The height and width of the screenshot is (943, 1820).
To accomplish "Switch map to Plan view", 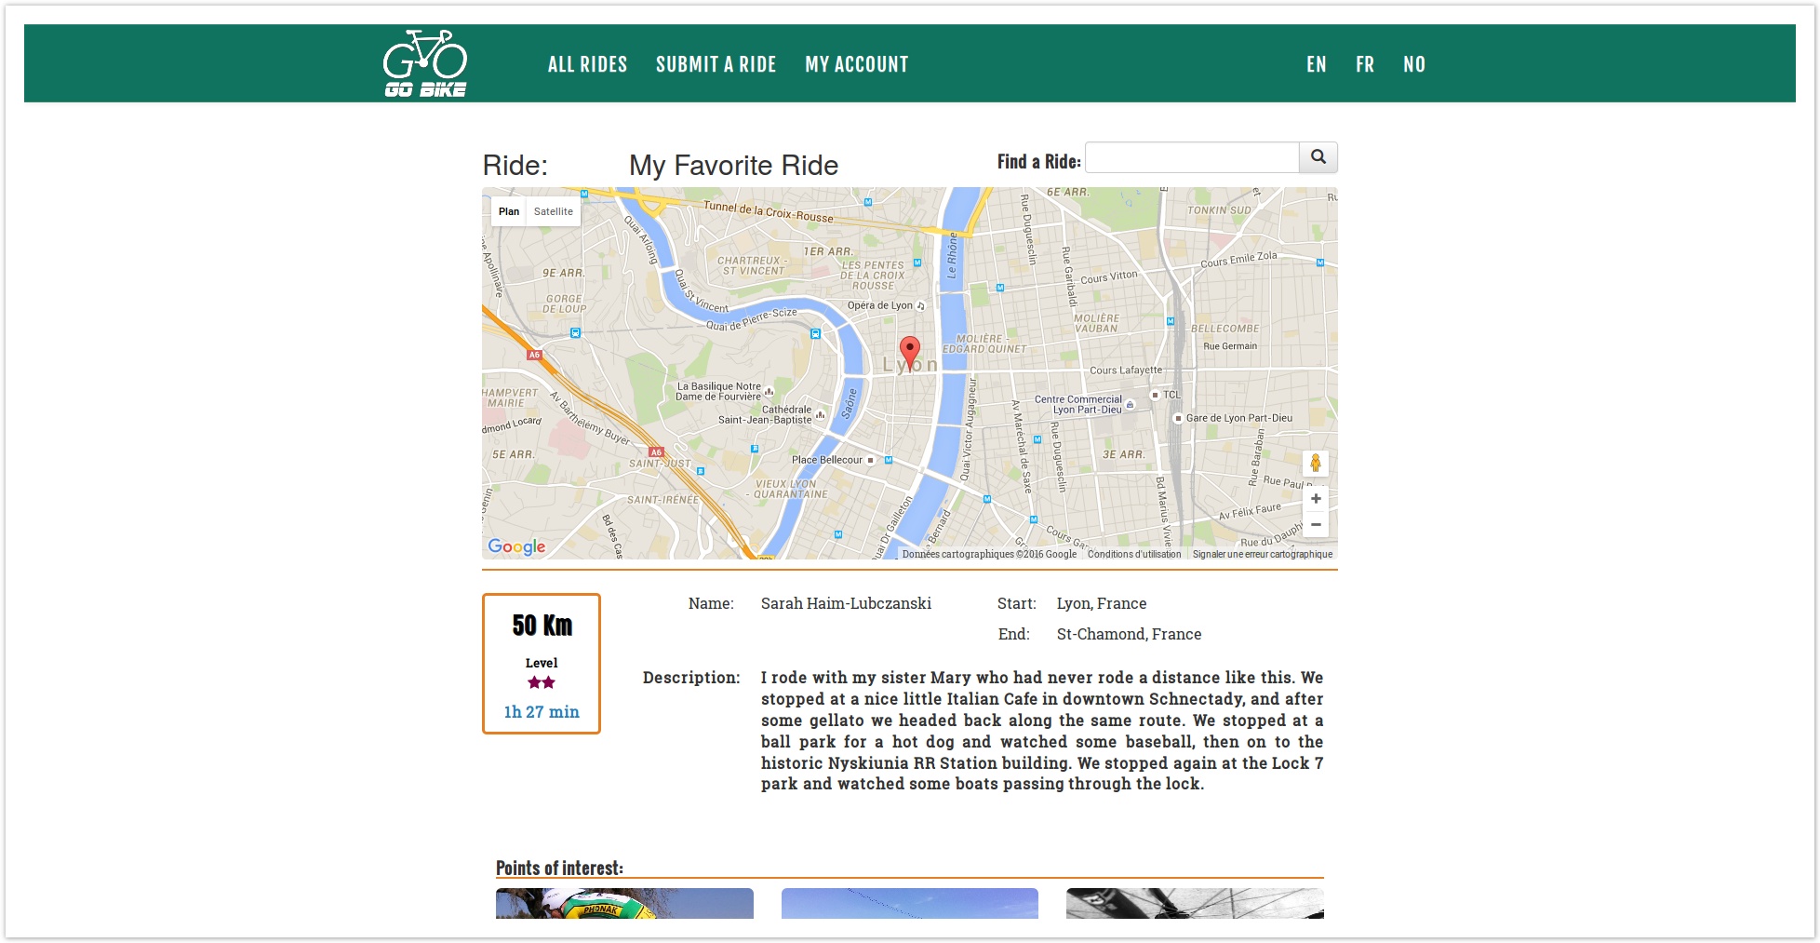I will pyautogui.click(x=508, y=211).
